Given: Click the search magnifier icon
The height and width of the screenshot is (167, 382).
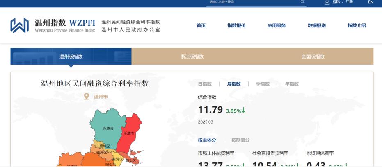Looking at the screenshot, I should tap(302, 2).
